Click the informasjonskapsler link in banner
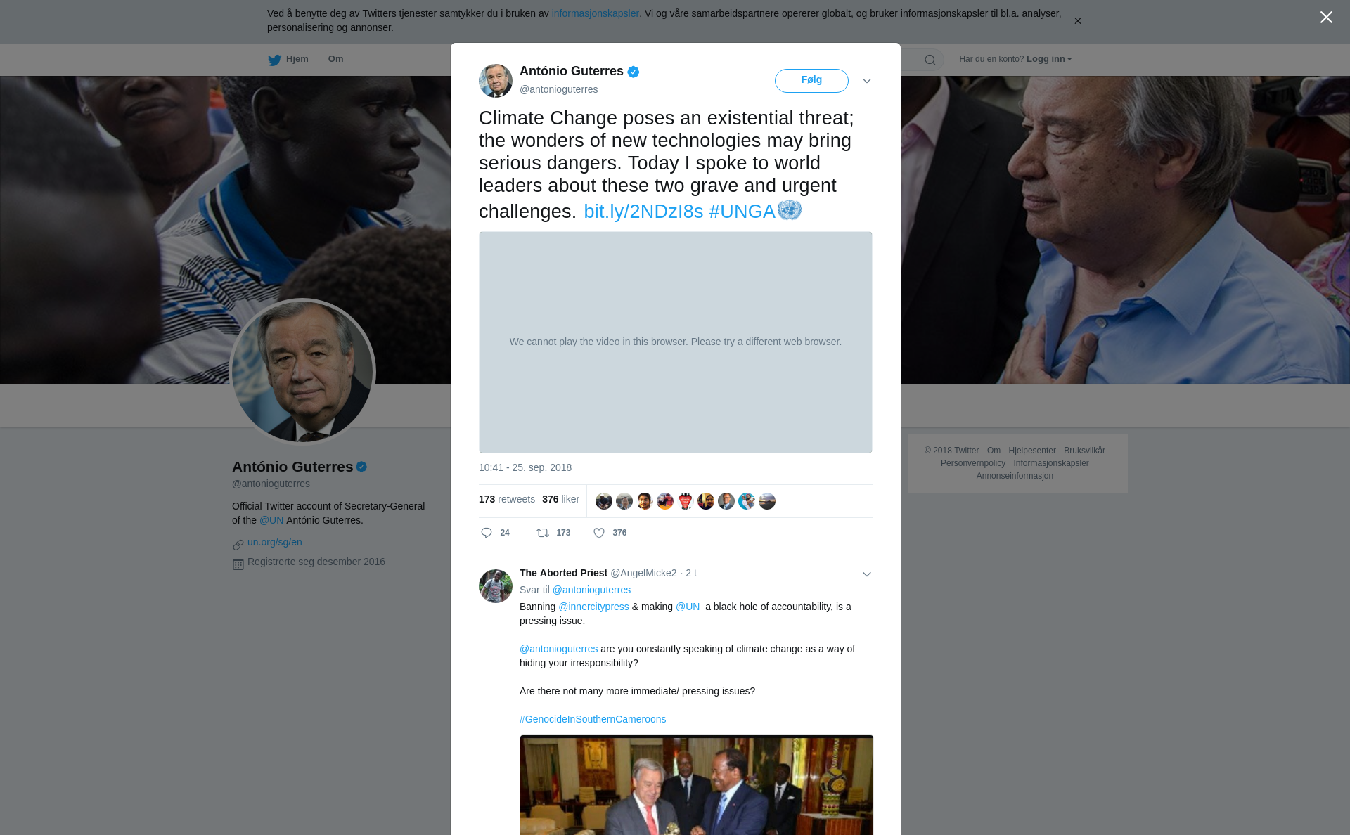The image size is (1350, 835). click(595, 13)
